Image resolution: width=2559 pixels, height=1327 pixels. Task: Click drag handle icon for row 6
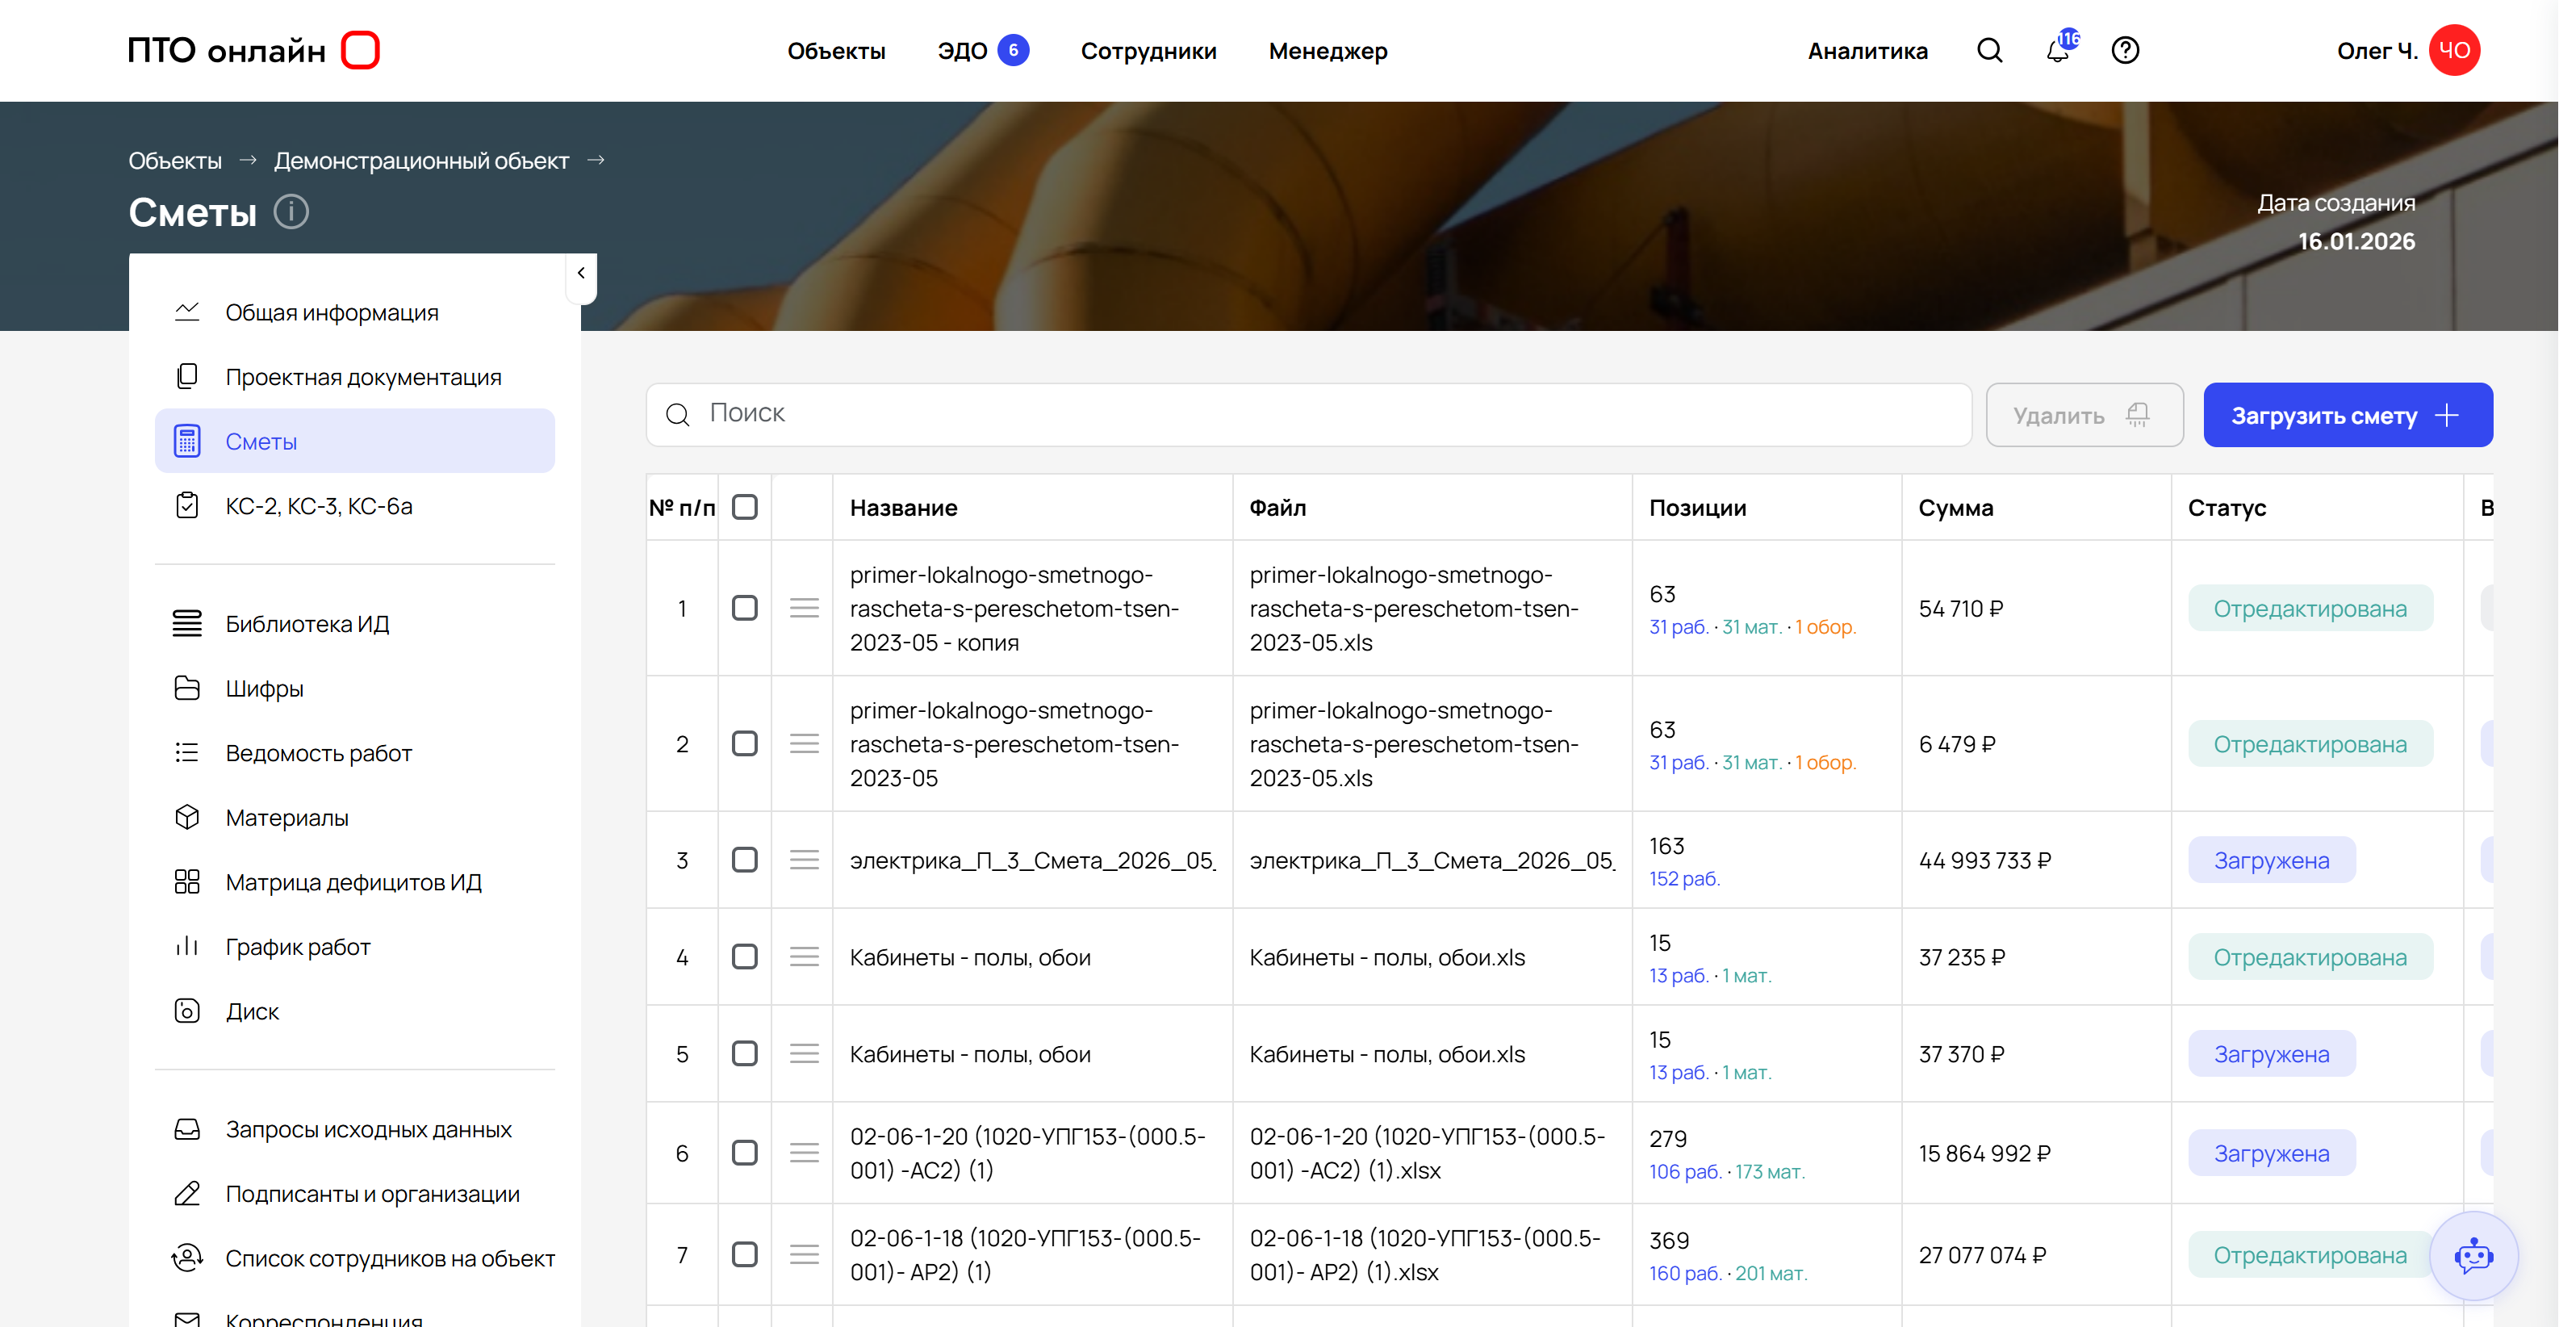(x=804, y=1152)
